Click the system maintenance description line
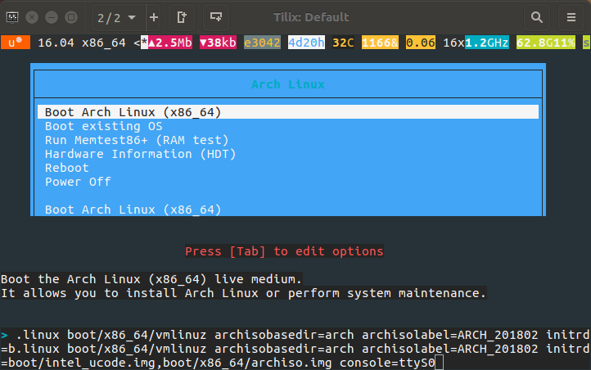The image size is (591, 370). click(243, 293)
